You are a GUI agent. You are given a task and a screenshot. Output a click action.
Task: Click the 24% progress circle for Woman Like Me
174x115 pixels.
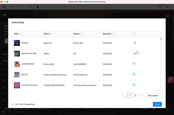pyautogui.click(x=136, y=54)
